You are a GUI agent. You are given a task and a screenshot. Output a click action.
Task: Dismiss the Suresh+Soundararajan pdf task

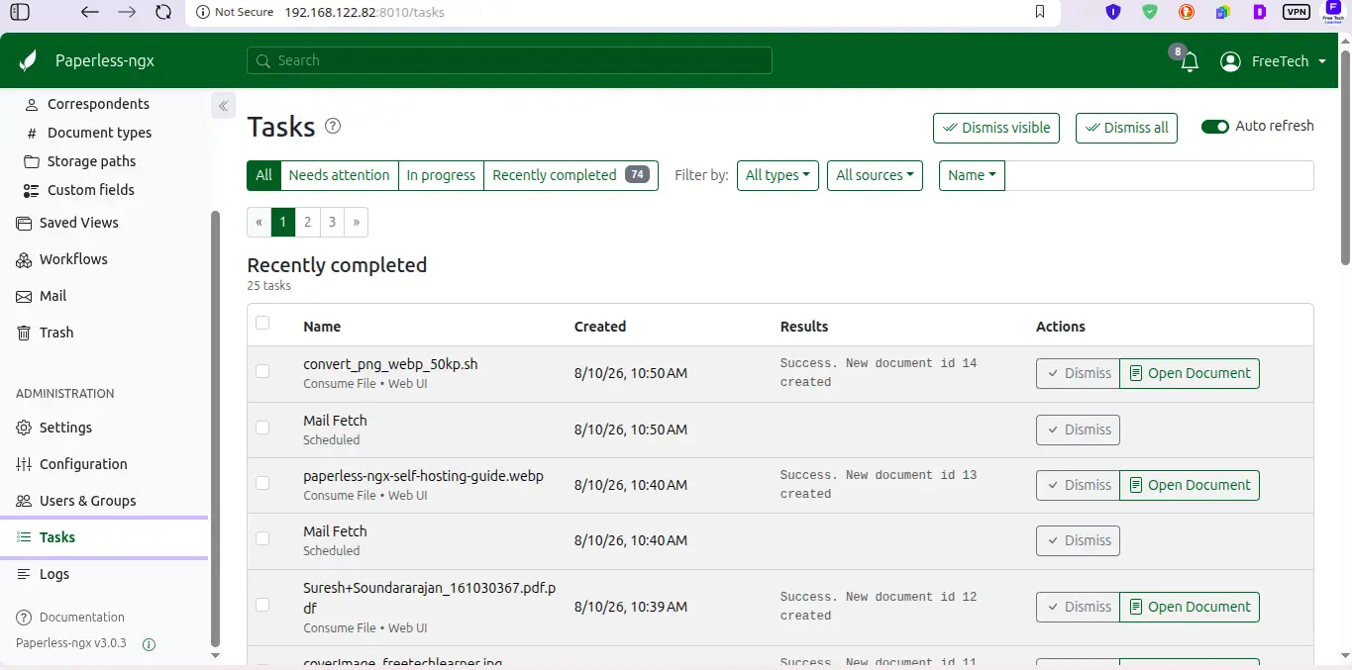pyautogui.click(x=1078, y=607)
